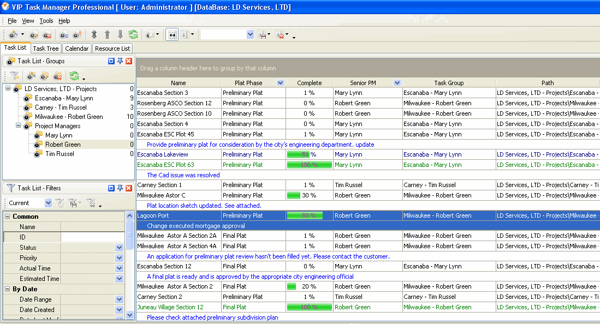Click the clear filter funnel icon
The width and height of the screenshot is (600, 324).
click(x=60, y=203)
